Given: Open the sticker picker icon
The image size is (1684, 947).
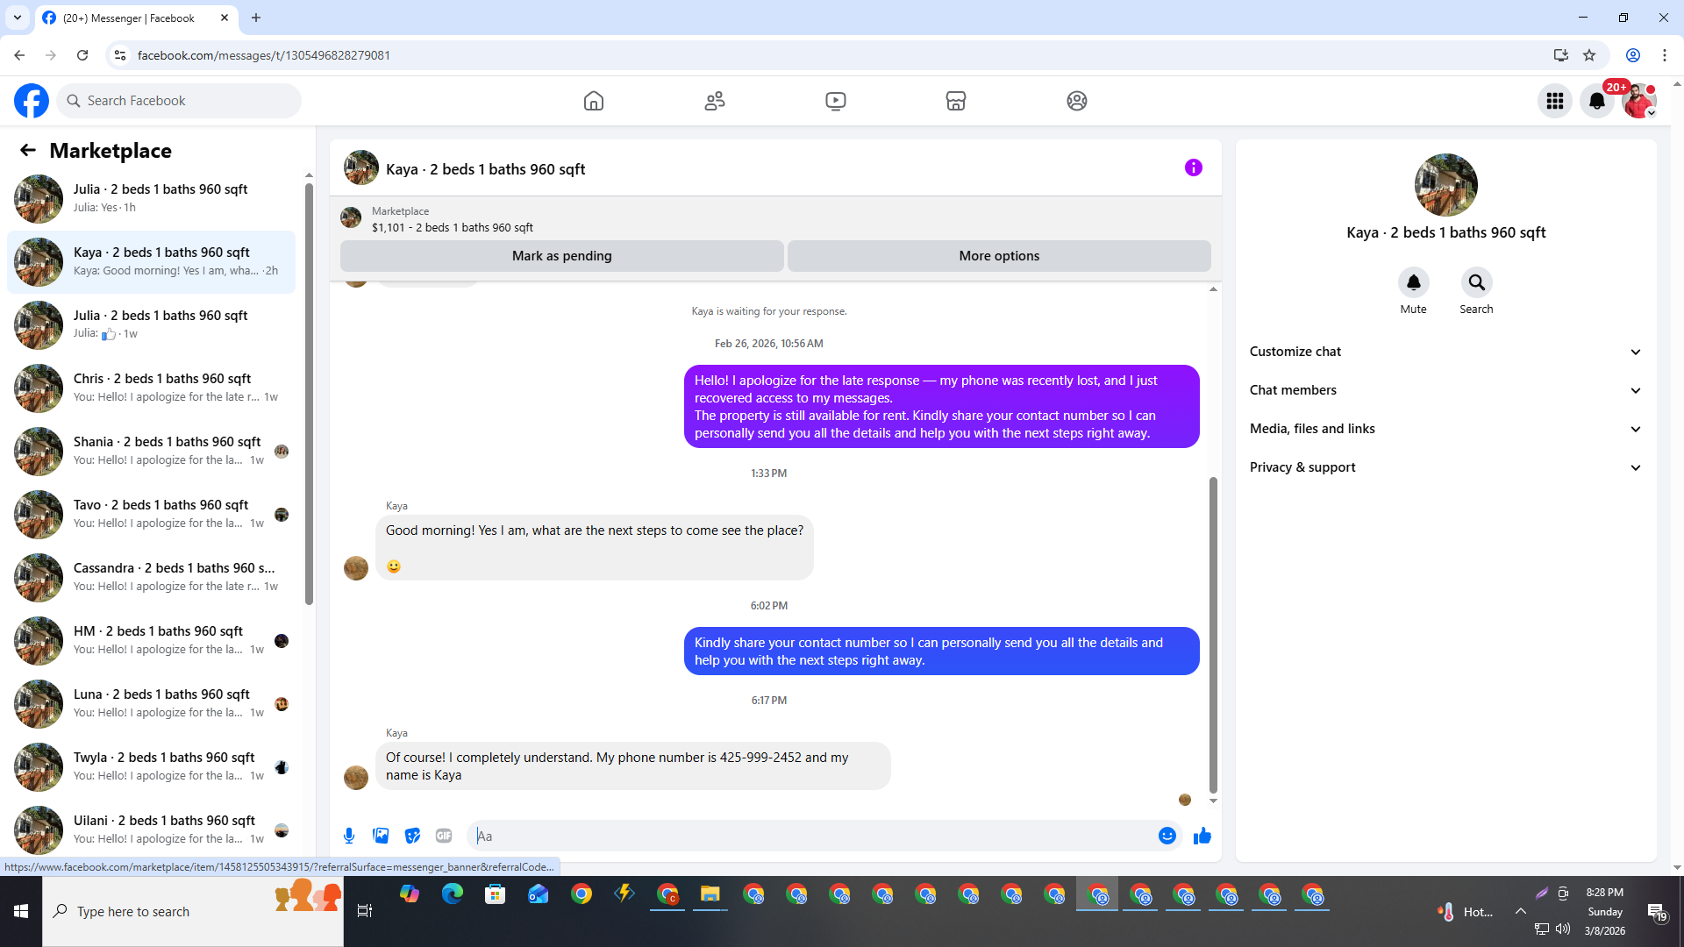Looking at the screenshot, I should [412, 836].
